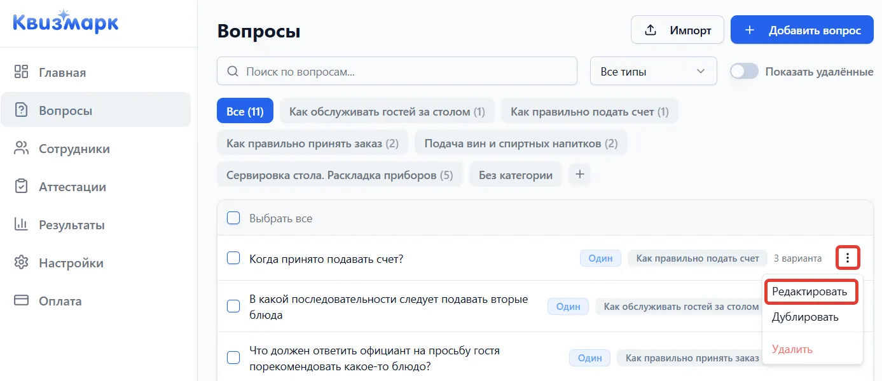Check the Выбрать все checkbox
This screenshot has height=381, width=882.
point(233,218)
